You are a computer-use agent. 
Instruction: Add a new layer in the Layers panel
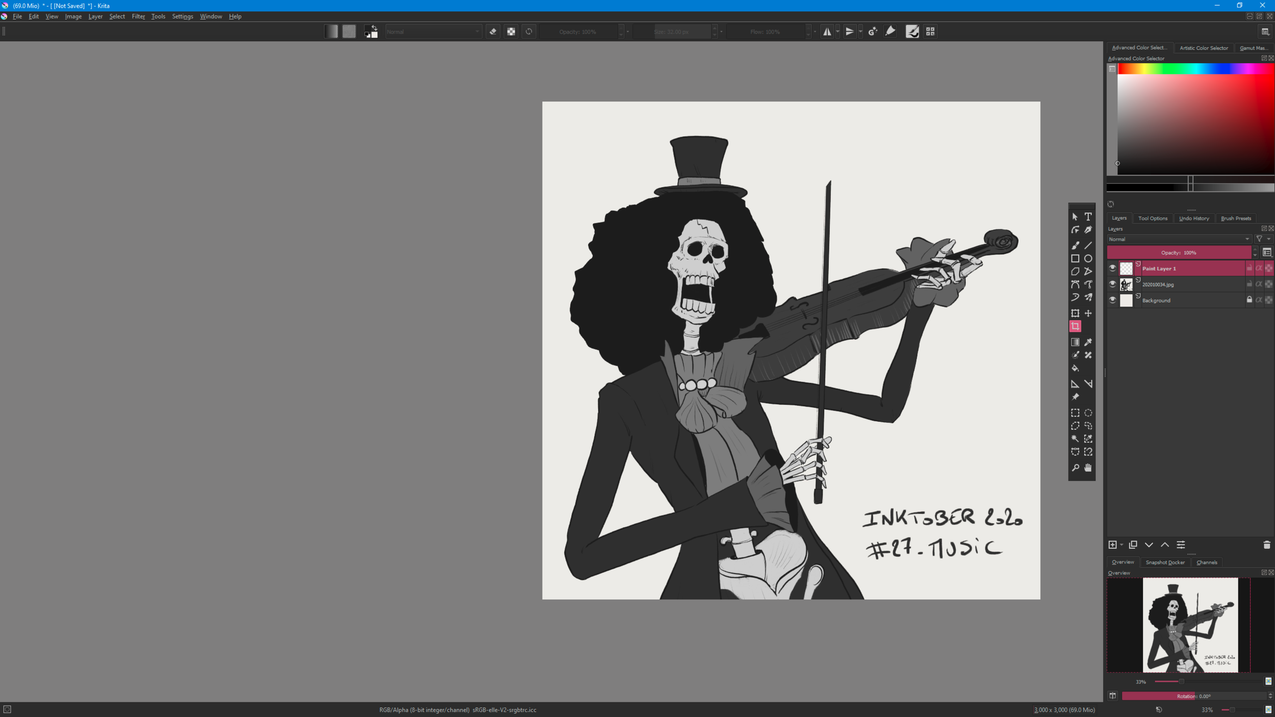point(1112,545)
